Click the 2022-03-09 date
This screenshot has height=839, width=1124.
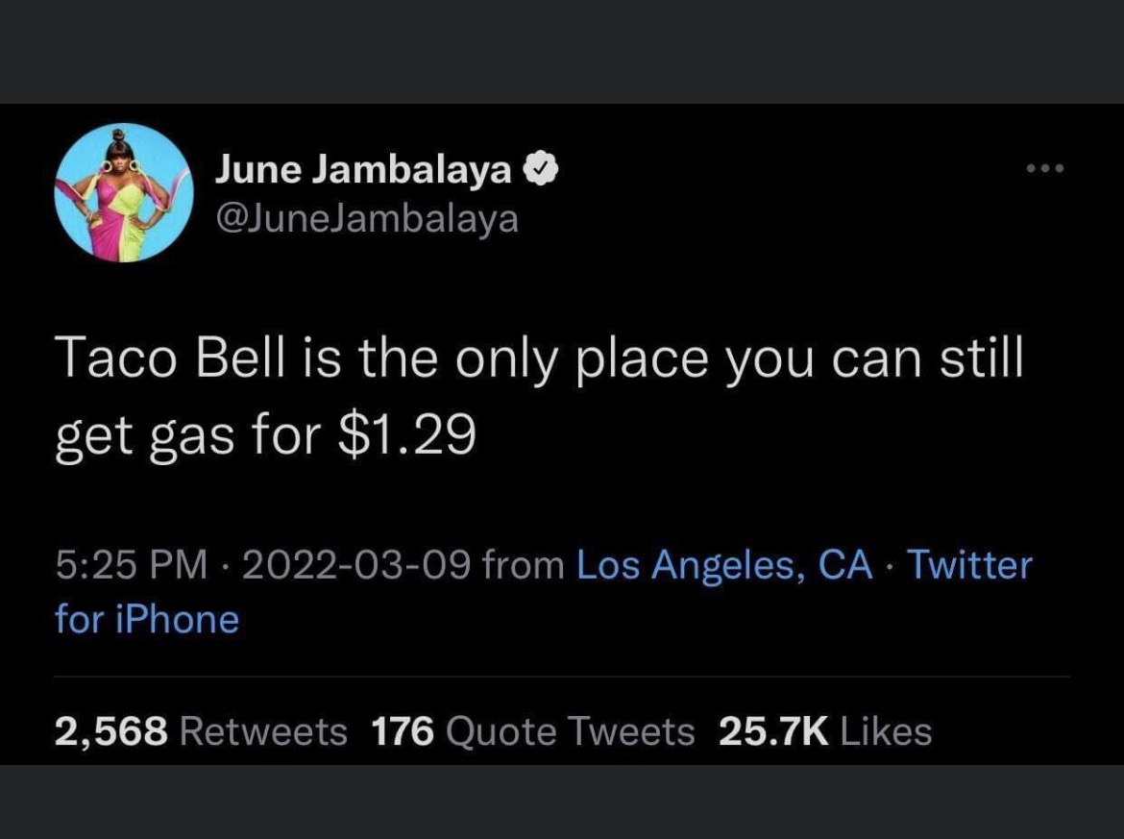pos(356,565)
